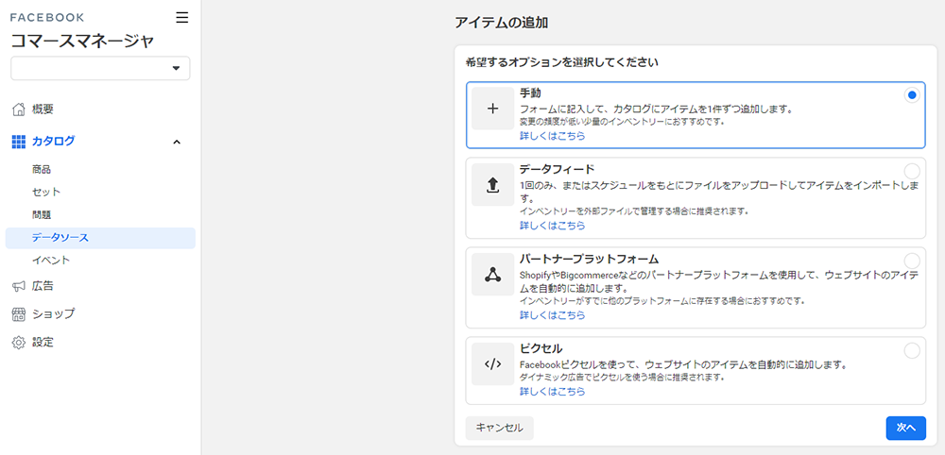Select データソース in the sidebar
945x455 pixels.
point(100,238)
